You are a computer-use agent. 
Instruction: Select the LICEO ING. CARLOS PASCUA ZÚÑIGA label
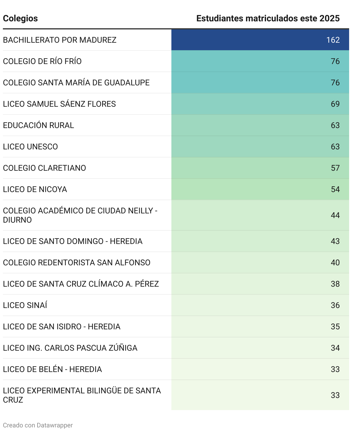coord(70,348)
